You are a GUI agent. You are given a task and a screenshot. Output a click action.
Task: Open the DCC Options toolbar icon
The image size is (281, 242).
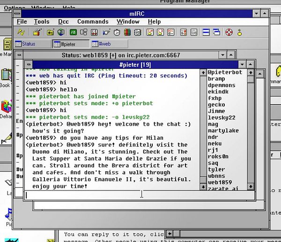click(171, 32)
